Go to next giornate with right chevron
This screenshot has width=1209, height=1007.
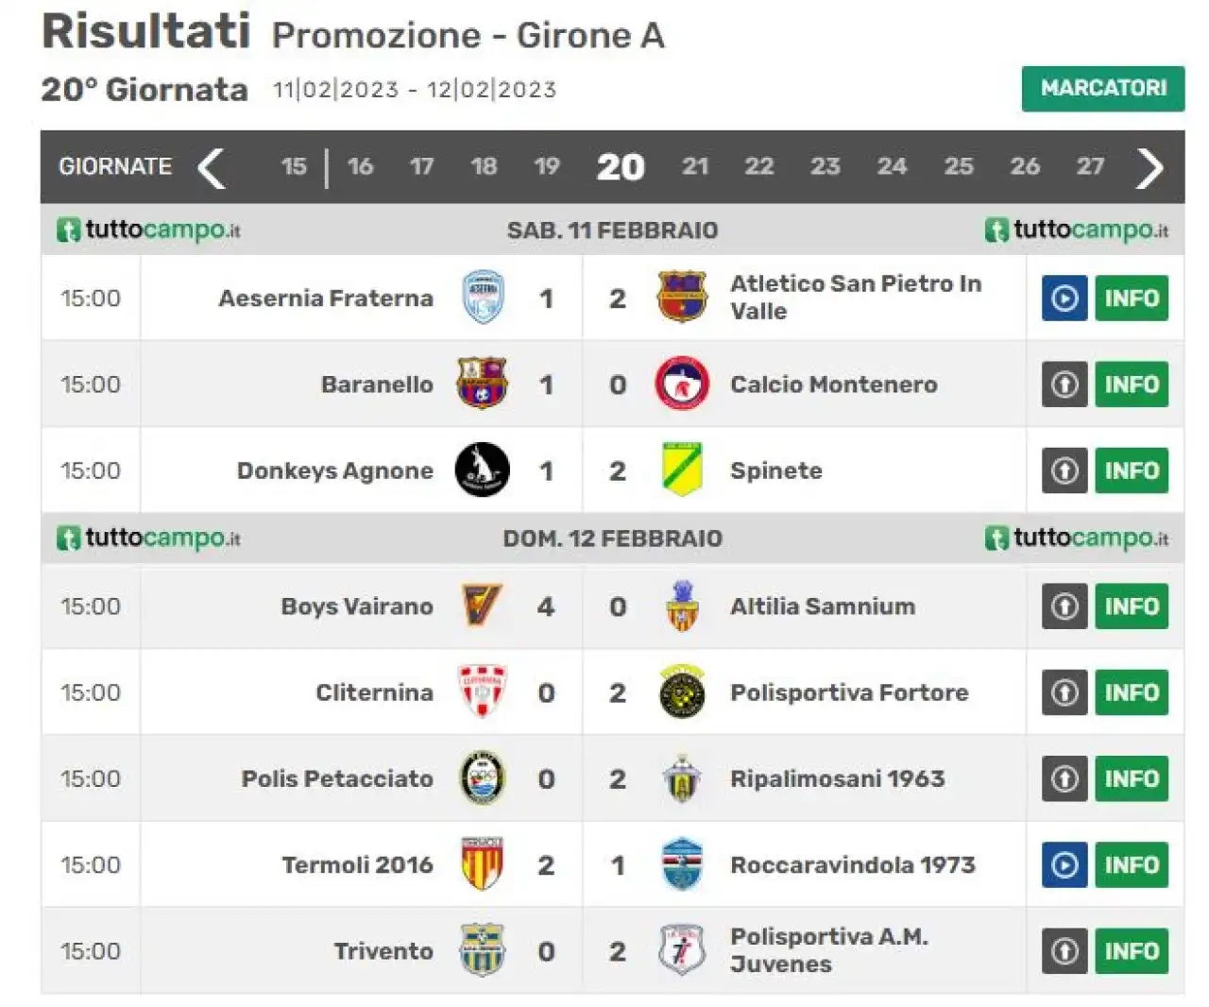click(1149, 168)
